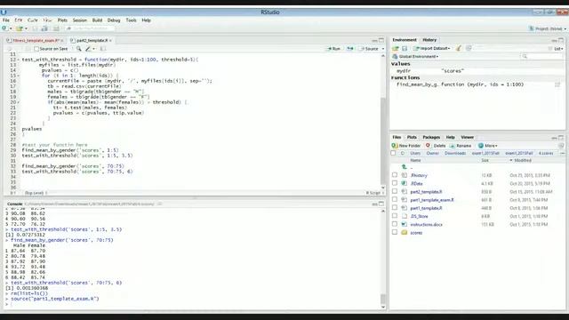Maximize the Environment pane

pyautogui.click(x=561, y=40)
